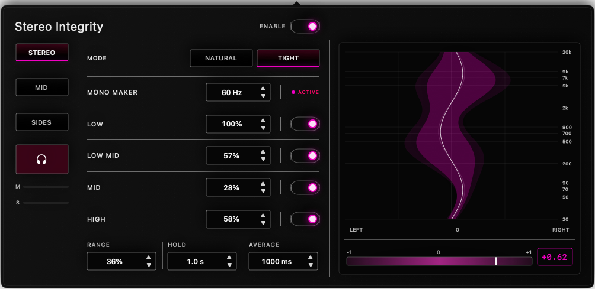Decrease HIGH value with down arrow

coord(263,223)
